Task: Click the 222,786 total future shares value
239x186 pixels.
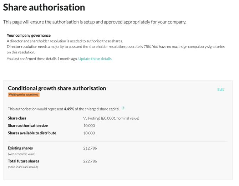Action: coord(90,161)
